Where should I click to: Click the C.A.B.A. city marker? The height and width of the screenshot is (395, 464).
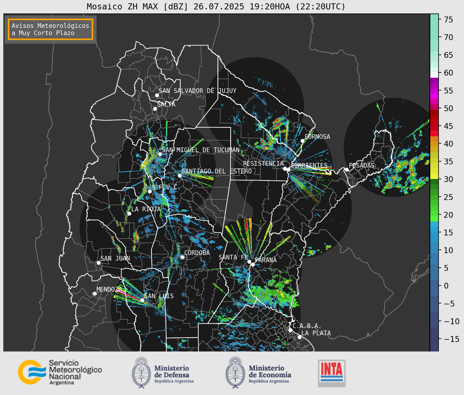click(x=290, y=330)
